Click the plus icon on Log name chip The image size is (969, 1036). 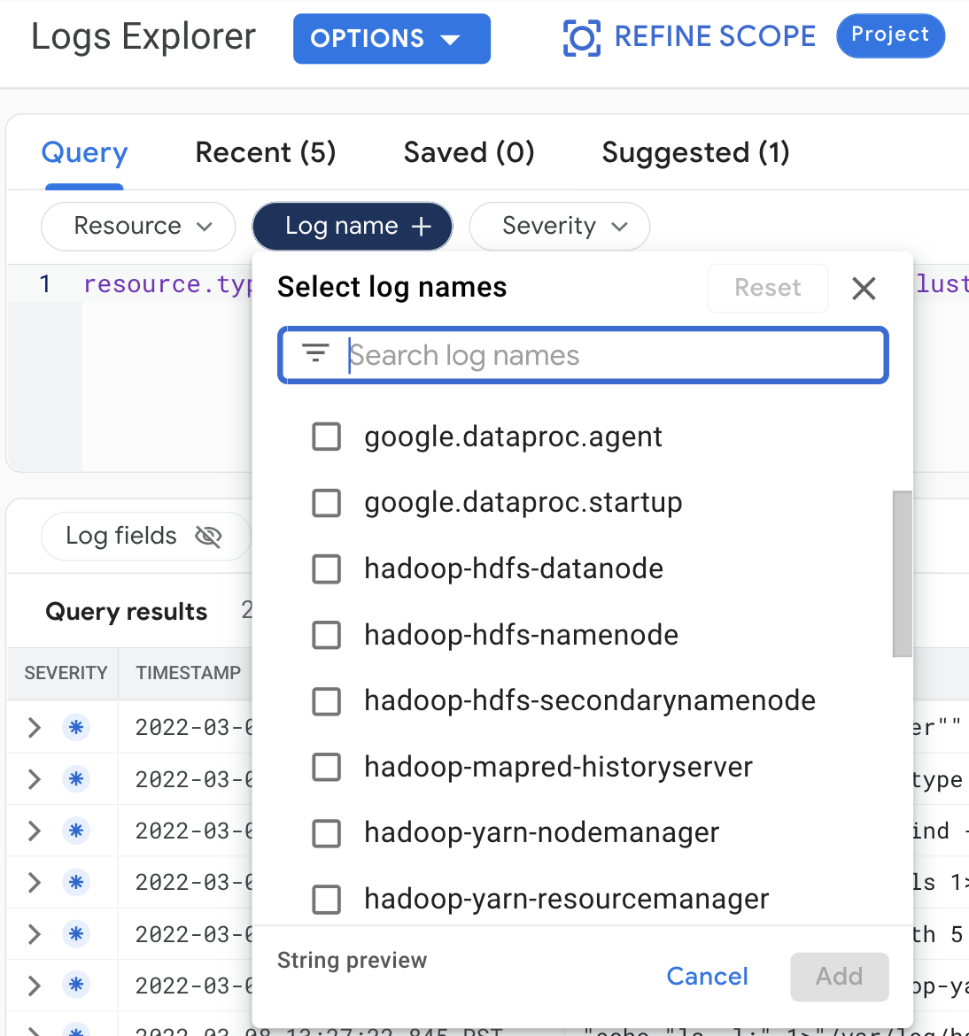point(422,227)
